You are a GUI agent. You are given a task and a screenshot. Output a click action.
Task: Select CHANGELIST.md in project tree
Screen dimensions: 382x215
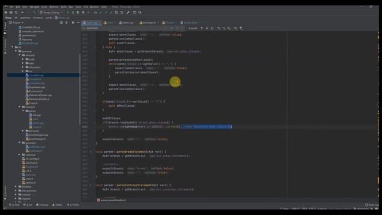tap(31, 27)
